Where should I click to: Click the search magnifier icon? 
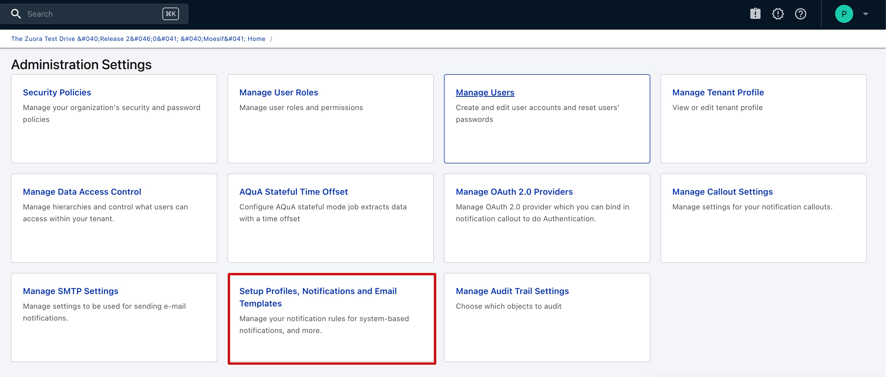[x=16, y=14]
